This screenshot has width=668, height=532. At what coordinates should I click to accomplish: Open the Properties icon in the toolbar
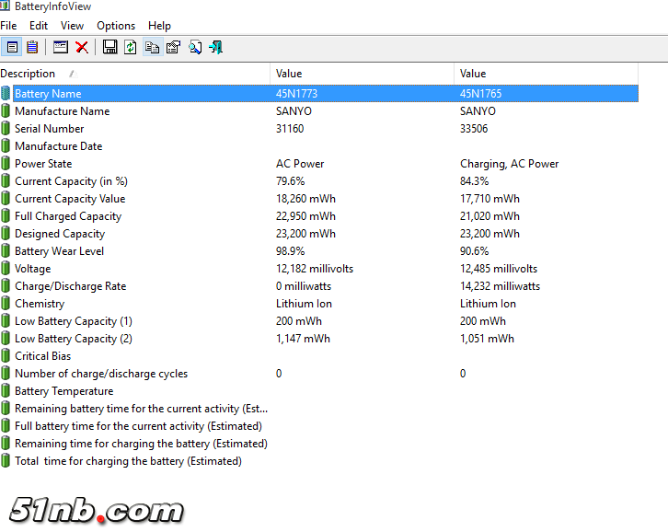(x=173, y=47)
